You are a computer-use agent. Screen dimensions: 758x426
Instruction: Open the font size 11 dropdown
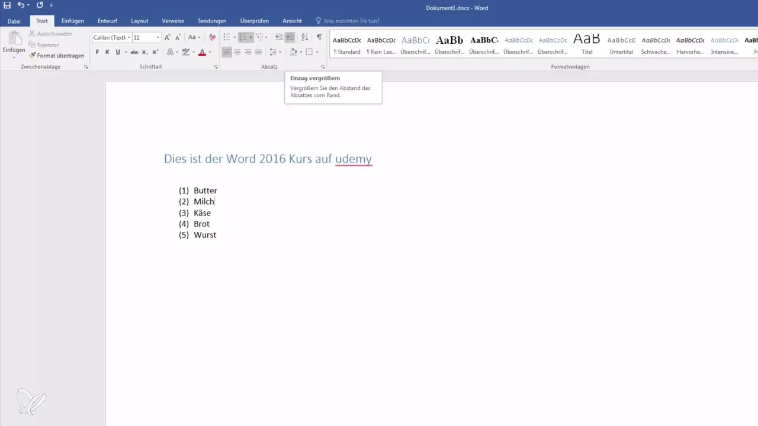click(146, 37)
